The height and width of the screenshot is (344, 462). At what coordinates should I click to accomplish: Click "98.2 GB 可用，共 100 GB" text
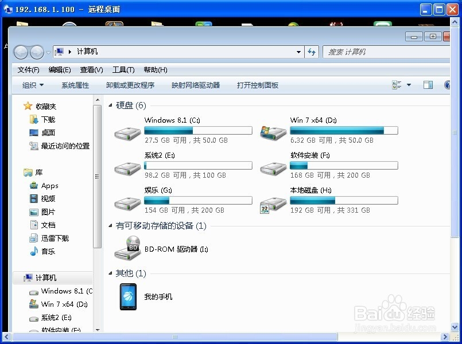click(185, 175)
